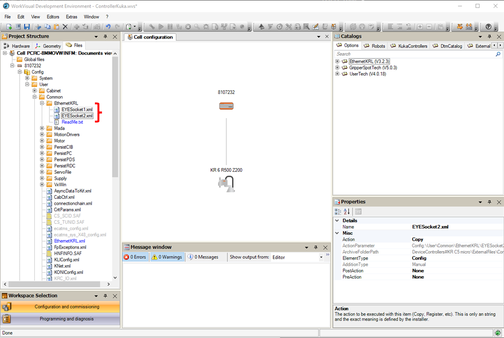Open the Help question mark icon
Screen dimensions: 504x338
[x=488, y=27]
